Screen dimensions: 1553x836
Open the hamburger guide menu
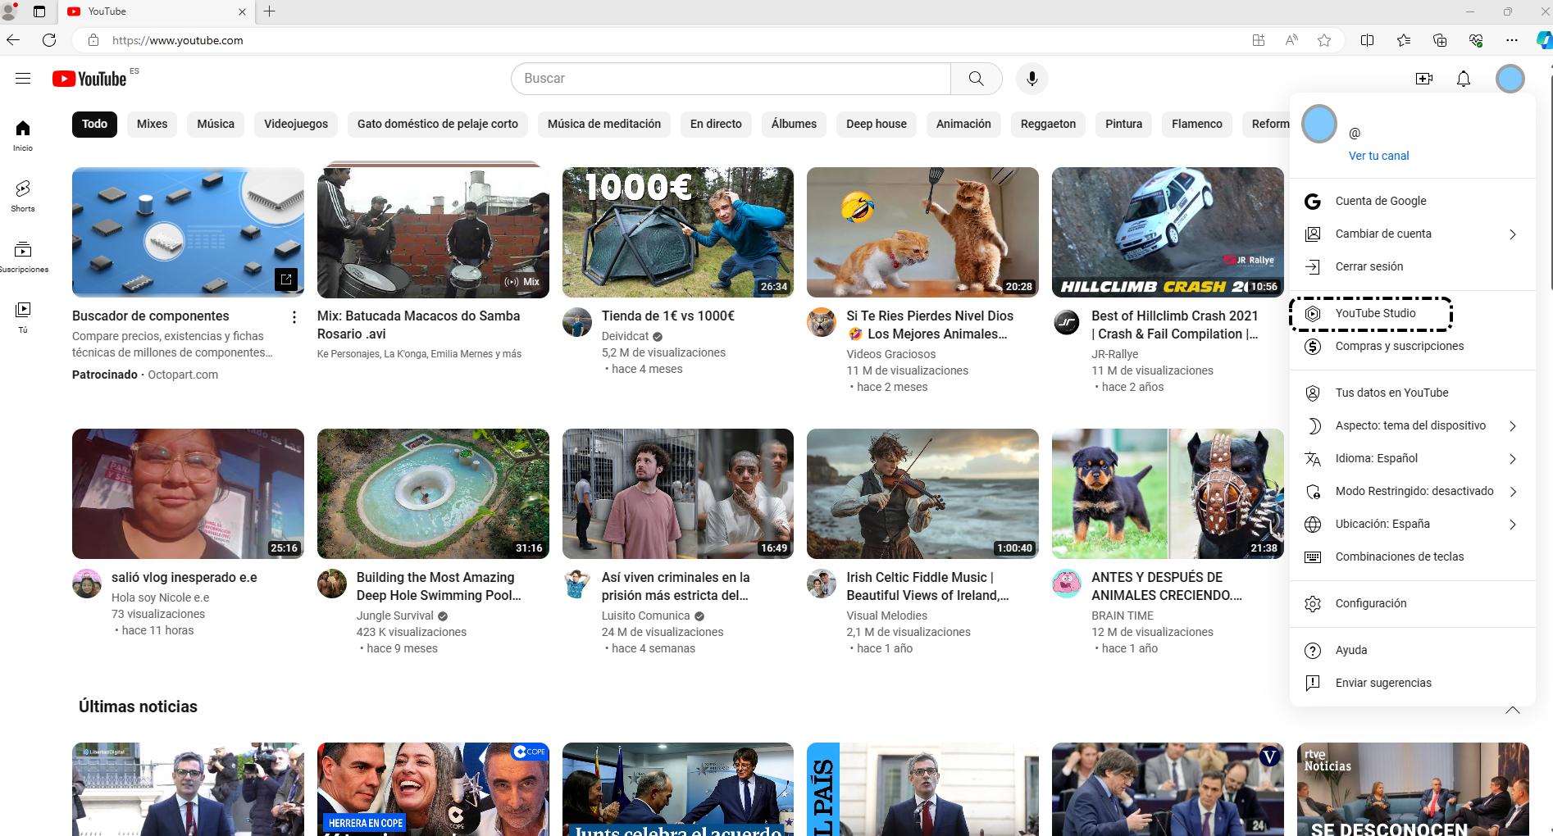tap(23, 79)
